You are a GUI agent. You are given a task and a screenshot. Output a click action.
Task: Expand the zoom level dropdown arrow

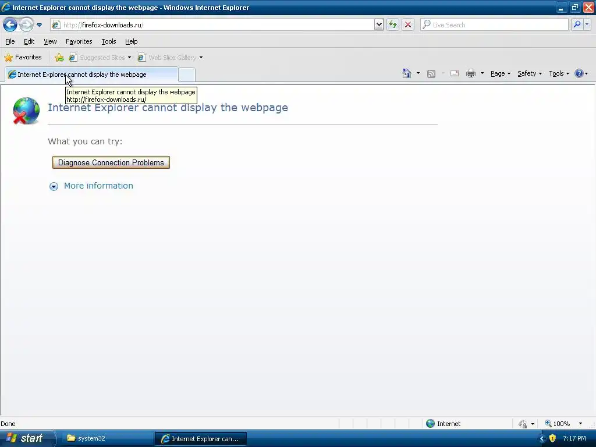[x=580, y=424]
